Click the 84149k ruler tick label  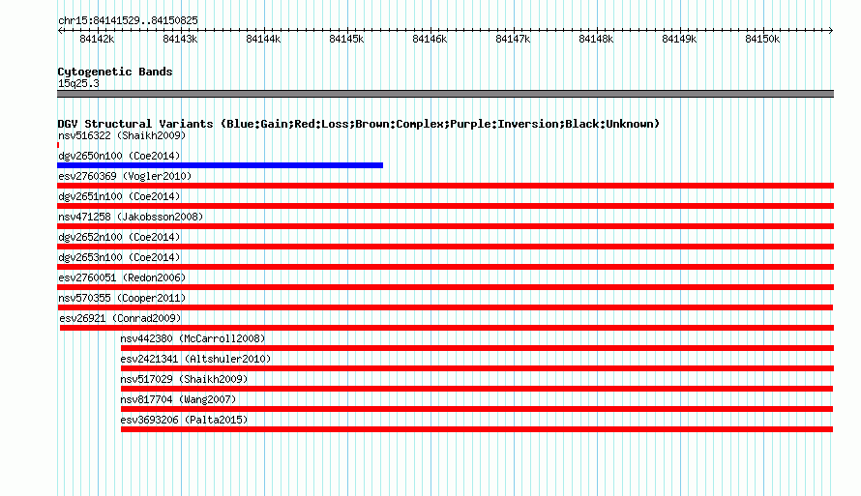tap(679, 39)
